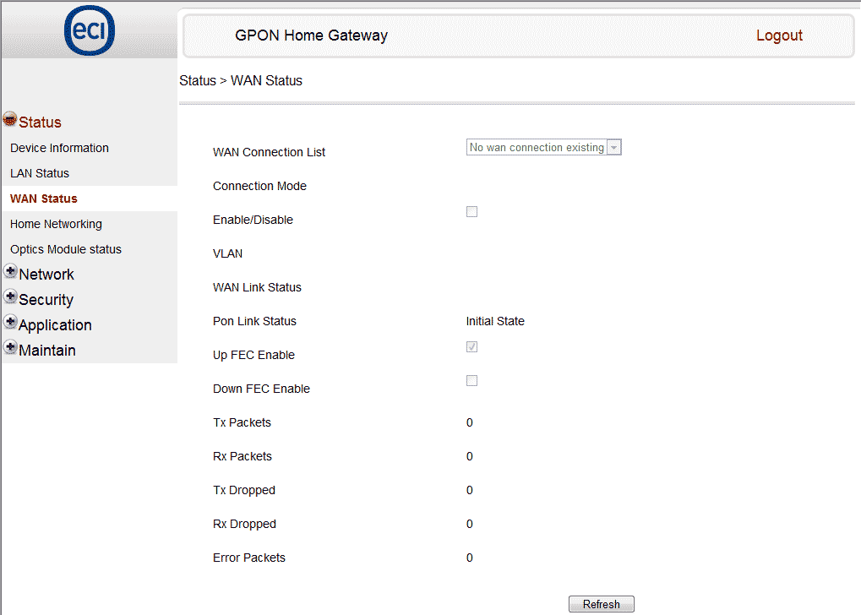Image resolution: width=861 pixels, height=615 pixels.
Task: Toggle the Up FEC Enable checkbox
Action: pyautogui.click(x=472, y=347)
